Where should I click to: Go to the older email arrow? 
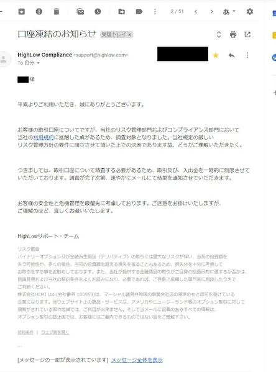tap(211, 11)
